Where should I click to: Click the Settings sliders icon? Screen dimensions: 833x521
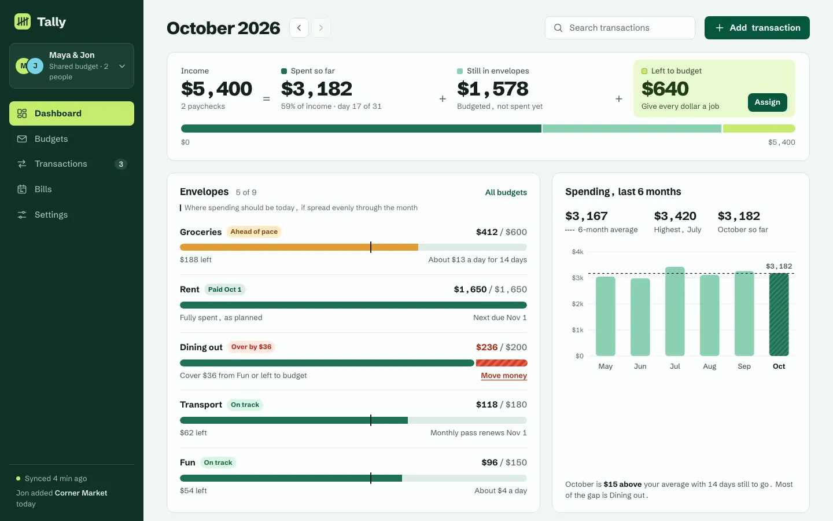pos(22,215)
